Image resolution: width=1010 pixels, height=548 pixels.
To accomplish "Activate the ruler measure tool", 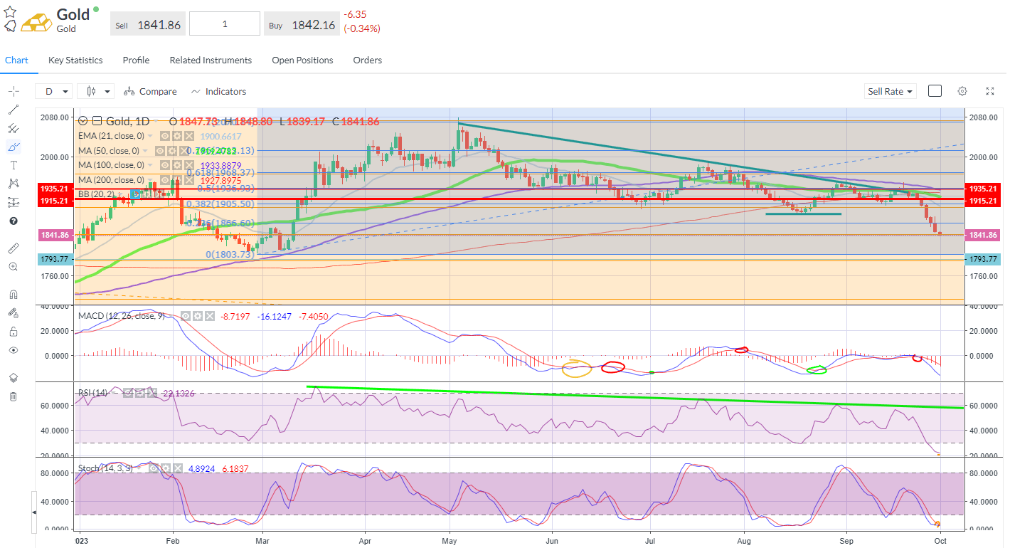I will point(14,248).
